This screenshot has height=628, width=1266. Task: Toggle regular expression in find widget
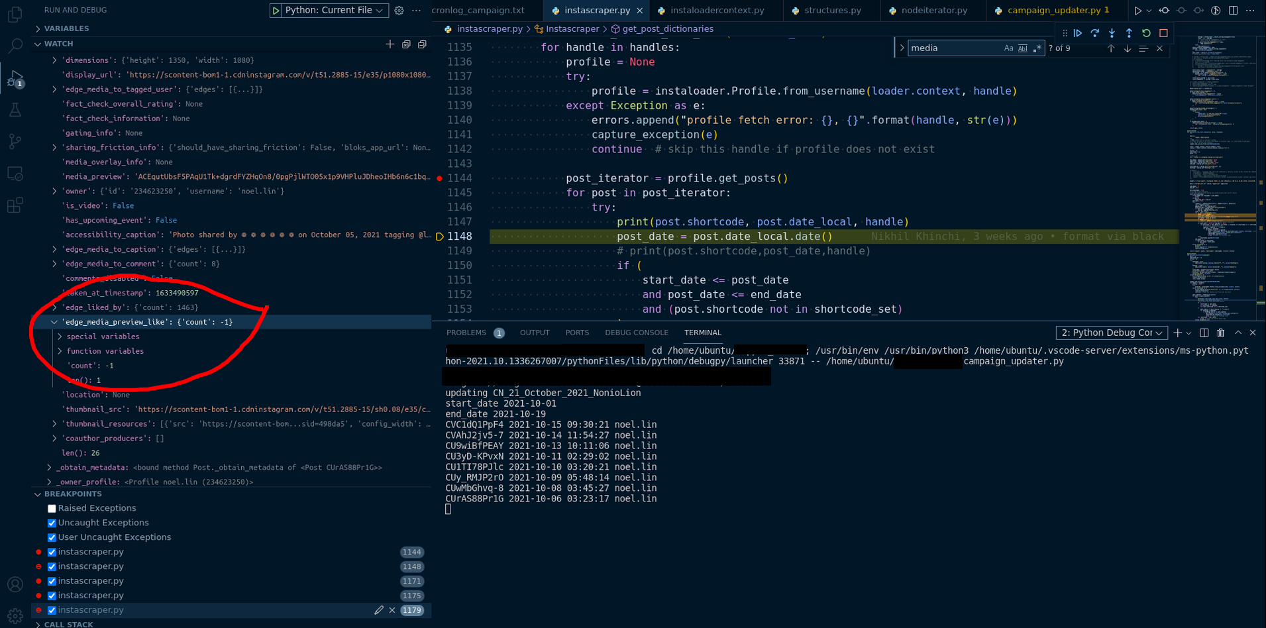point(1037,48)
